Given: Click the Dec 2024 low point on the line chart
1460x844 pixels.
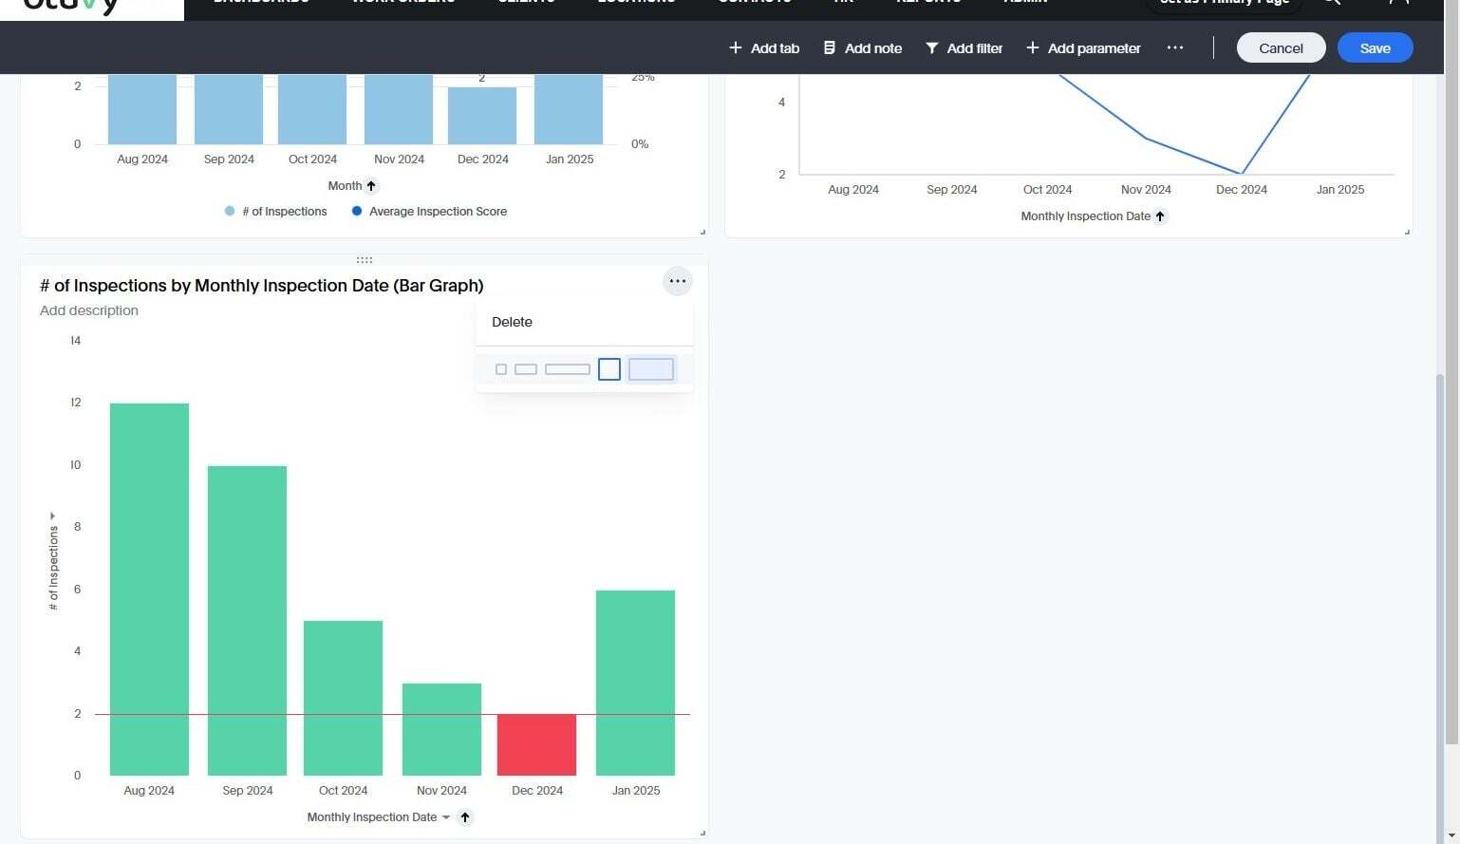Looking at the screenshot, I should click(x=1241, y=174).
